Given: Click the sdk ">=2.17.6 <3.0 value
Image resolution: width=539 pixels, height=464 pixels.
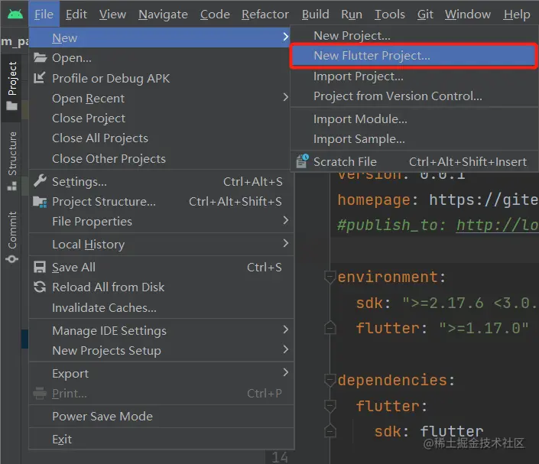Looking at the screenshot, I should [x=469, y=303].
